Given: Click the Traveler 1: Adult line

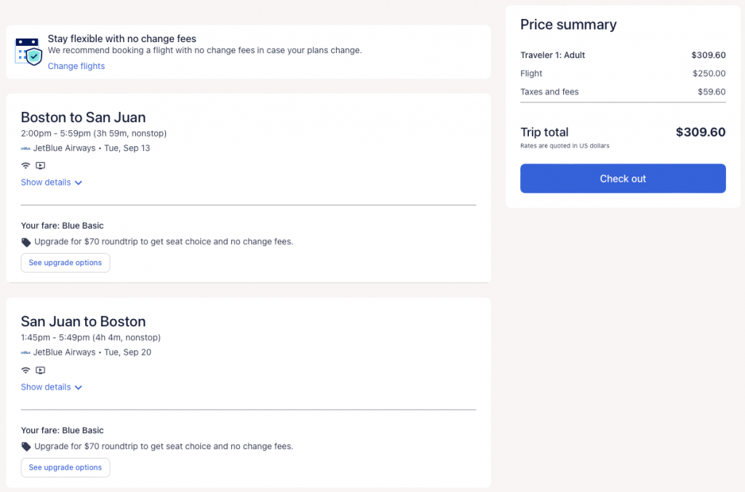Looking at the screenshot, I should [553, 55].
